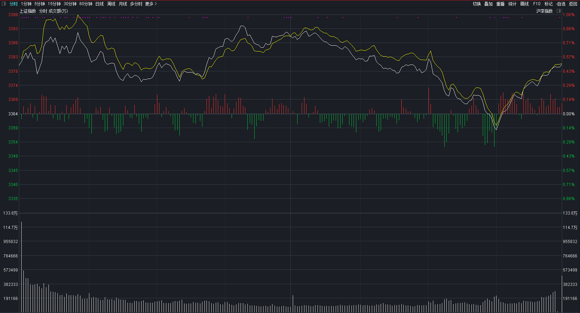Open the 周线 weekly chart
The width and height of the screenshot is (580, 313).
(x=111, y=4)
